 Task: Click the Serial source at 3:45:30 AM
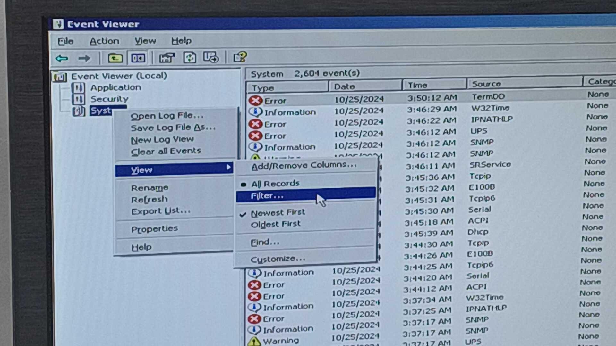(x=479, y=210)
